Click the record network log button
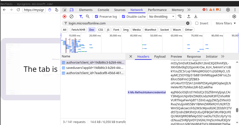Image resolution: width=239 pixels, height=125 pixels. tap(64, 16)
